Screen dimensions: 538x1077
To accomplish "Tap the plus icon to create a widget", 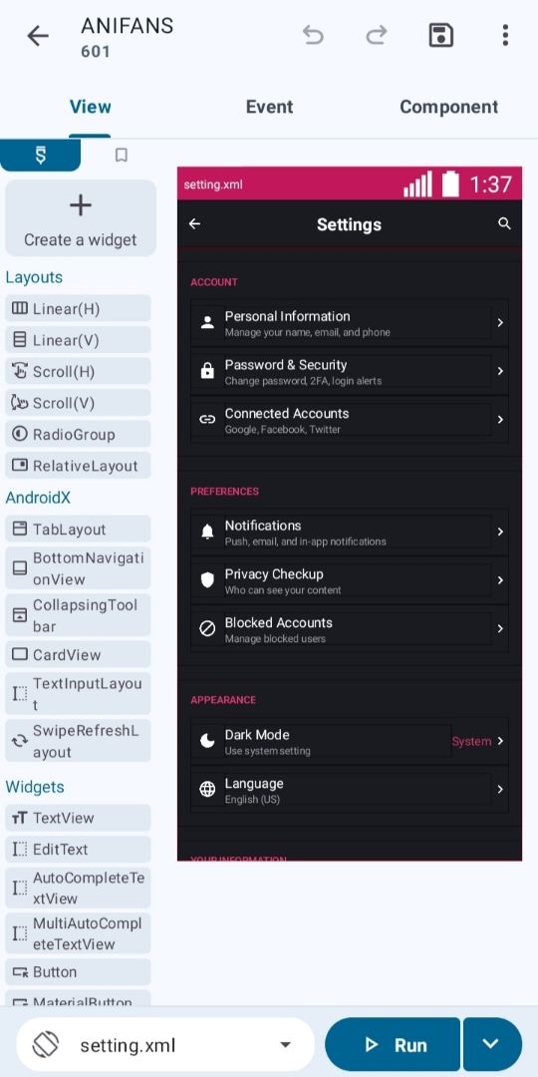I will [x=81, y=204].
